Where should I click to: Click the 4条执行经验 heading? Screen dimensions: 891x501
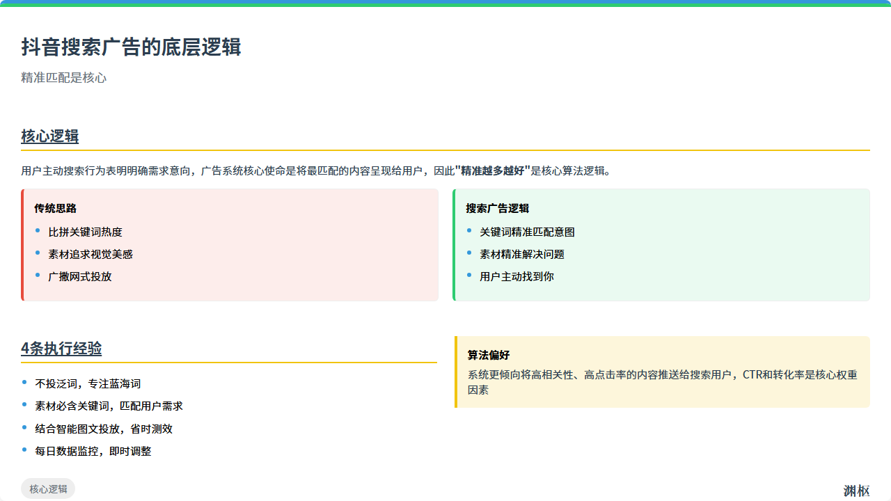[x=61, y=349]
